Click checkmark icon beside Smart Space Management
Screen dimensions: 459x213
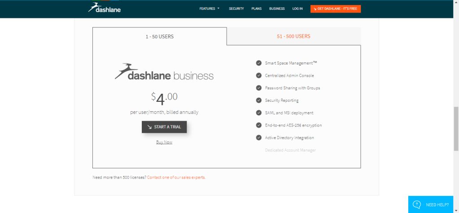pos(259,63)
